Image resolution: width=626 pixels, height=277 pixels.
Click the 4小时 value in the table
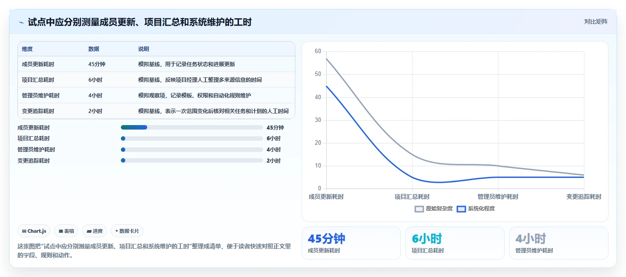click(95, 96)
